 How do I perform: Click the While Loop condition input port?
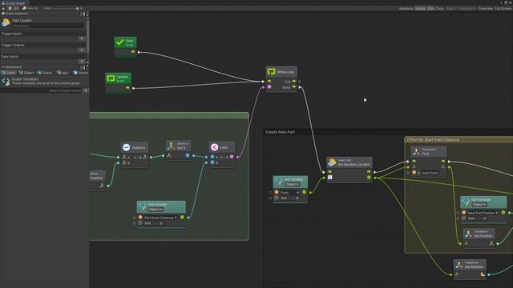[x=269, y=87]
